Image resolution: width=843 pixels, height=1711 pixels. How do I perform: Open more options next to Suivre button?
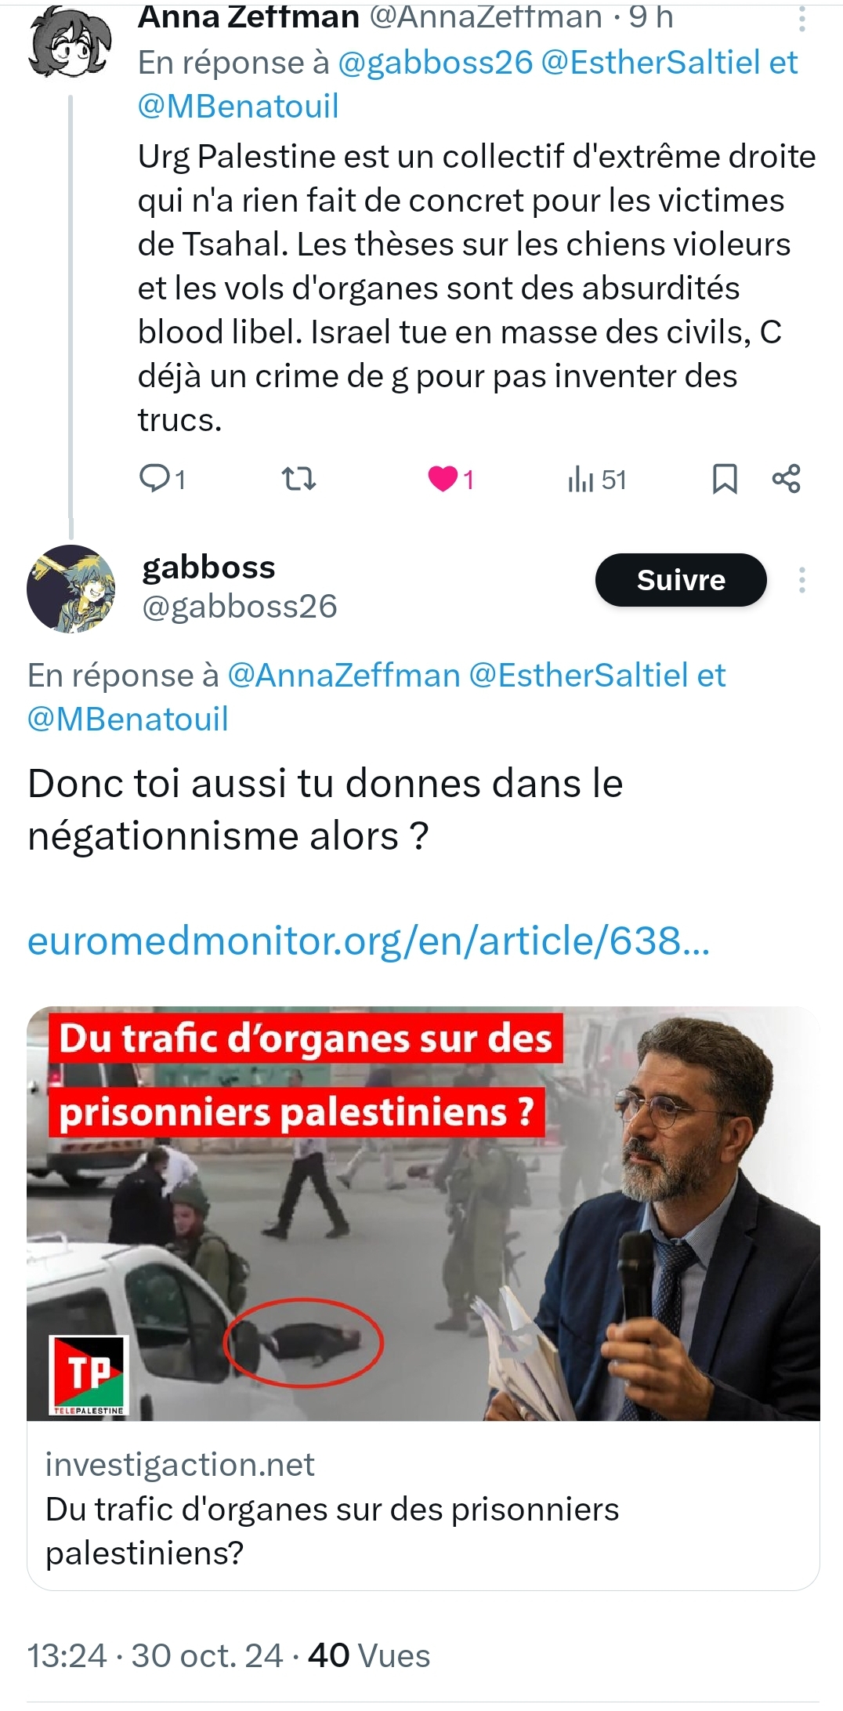pos(801,580)
